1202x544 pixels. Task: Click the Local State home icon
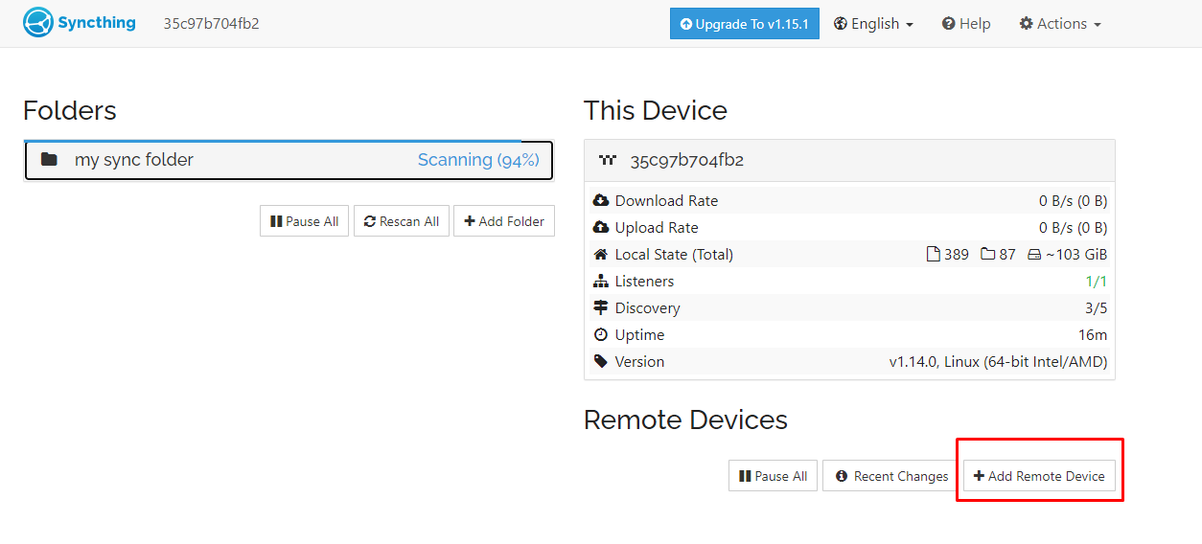(601, 254)
